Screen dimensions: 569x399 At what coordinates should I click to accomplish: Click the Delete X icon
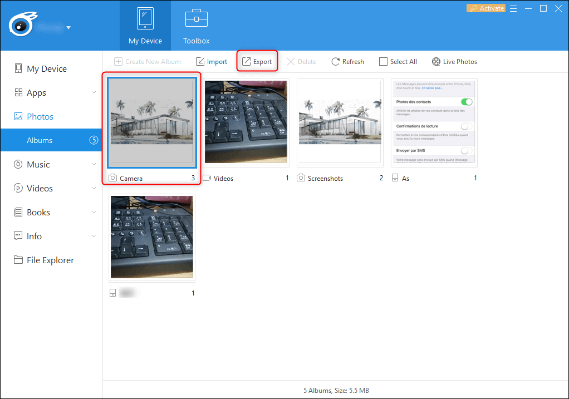pos(291,62)
